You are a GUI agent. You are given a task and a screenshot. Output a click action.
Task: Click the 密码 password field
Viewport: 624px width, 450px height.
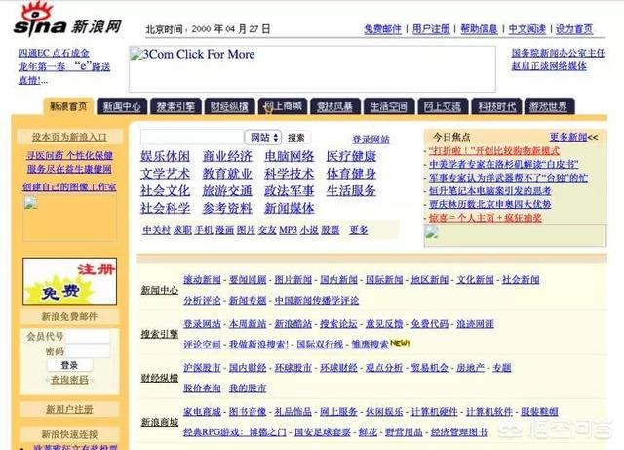click(88, 351)
